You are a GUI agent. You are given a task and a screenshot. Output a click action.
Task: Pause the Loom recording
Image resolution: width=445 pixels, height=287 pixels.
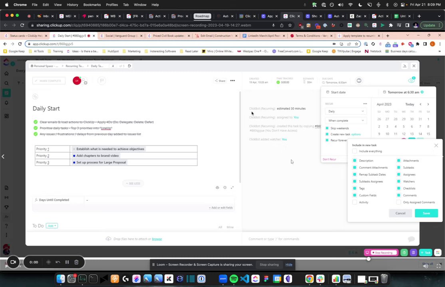point(67,262)
